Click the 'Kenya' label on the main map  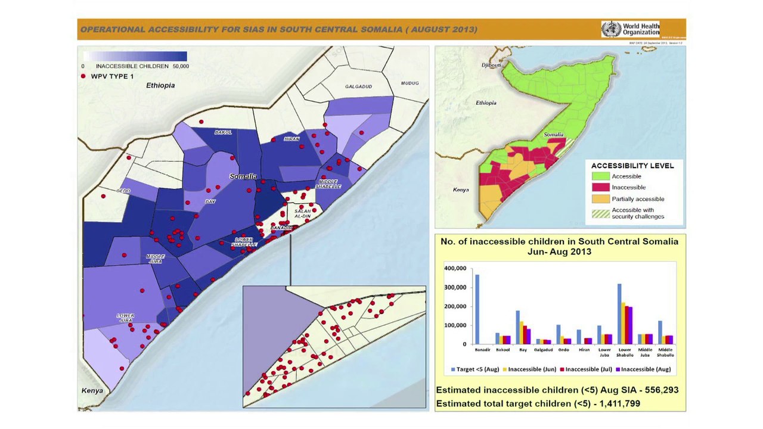pyautogui.click(x=92, y=391)
